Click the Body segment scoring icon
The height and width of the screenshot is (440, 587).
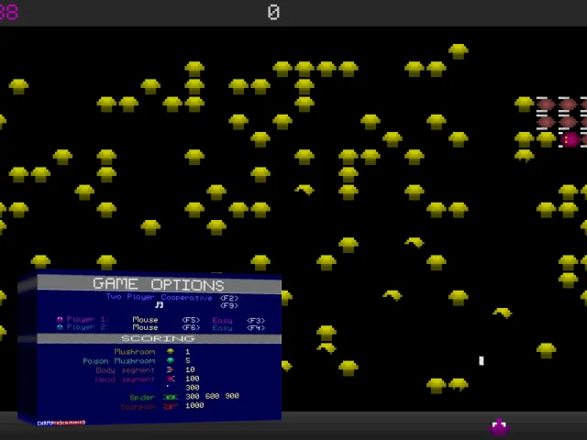point(171,370)
